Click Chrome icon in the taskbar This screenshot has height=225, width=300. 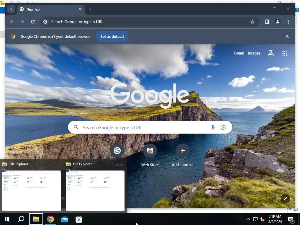(x=50, y=219)
